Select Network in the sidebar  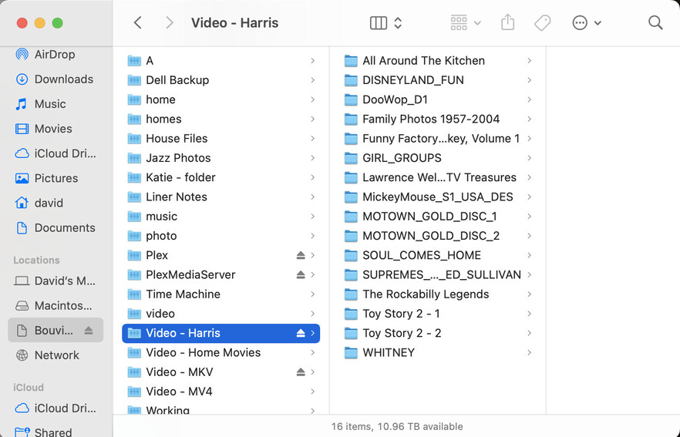pyautogui.click(x=55, y=355)
